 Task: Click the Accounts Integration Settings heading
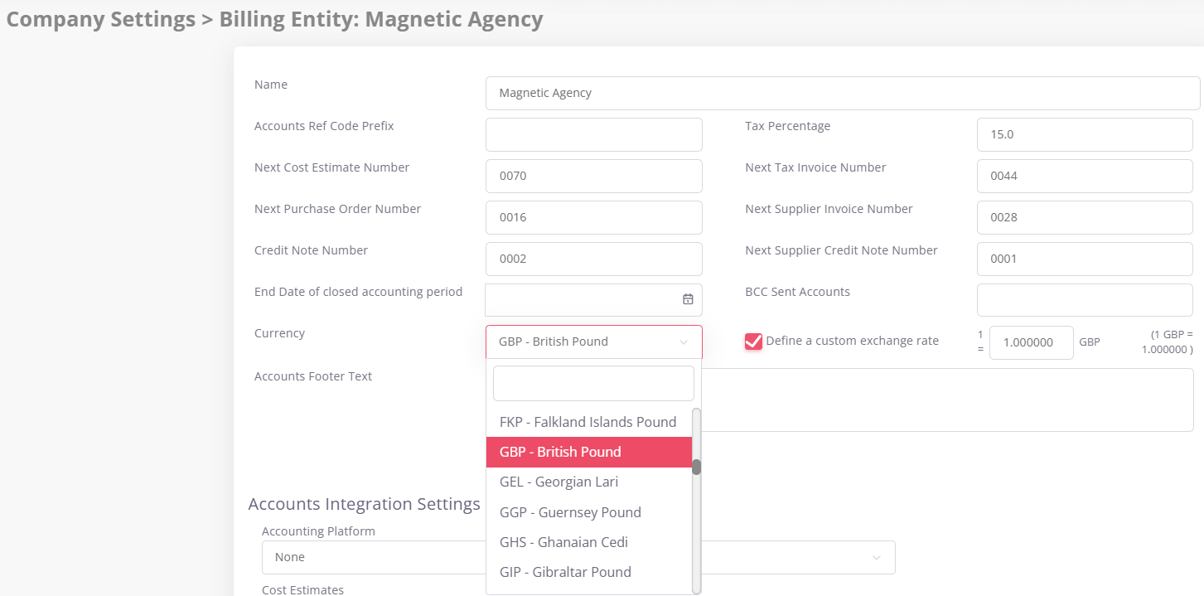tap(364, 504)
